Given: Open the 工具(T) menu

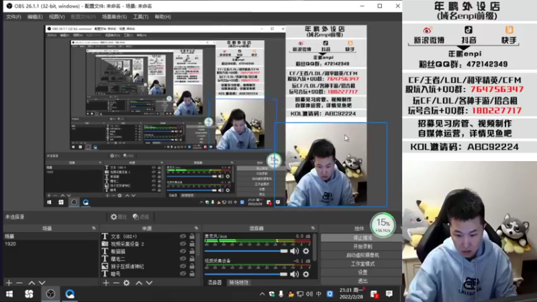Looking at the screenshot, I should [x=141, y=17].
